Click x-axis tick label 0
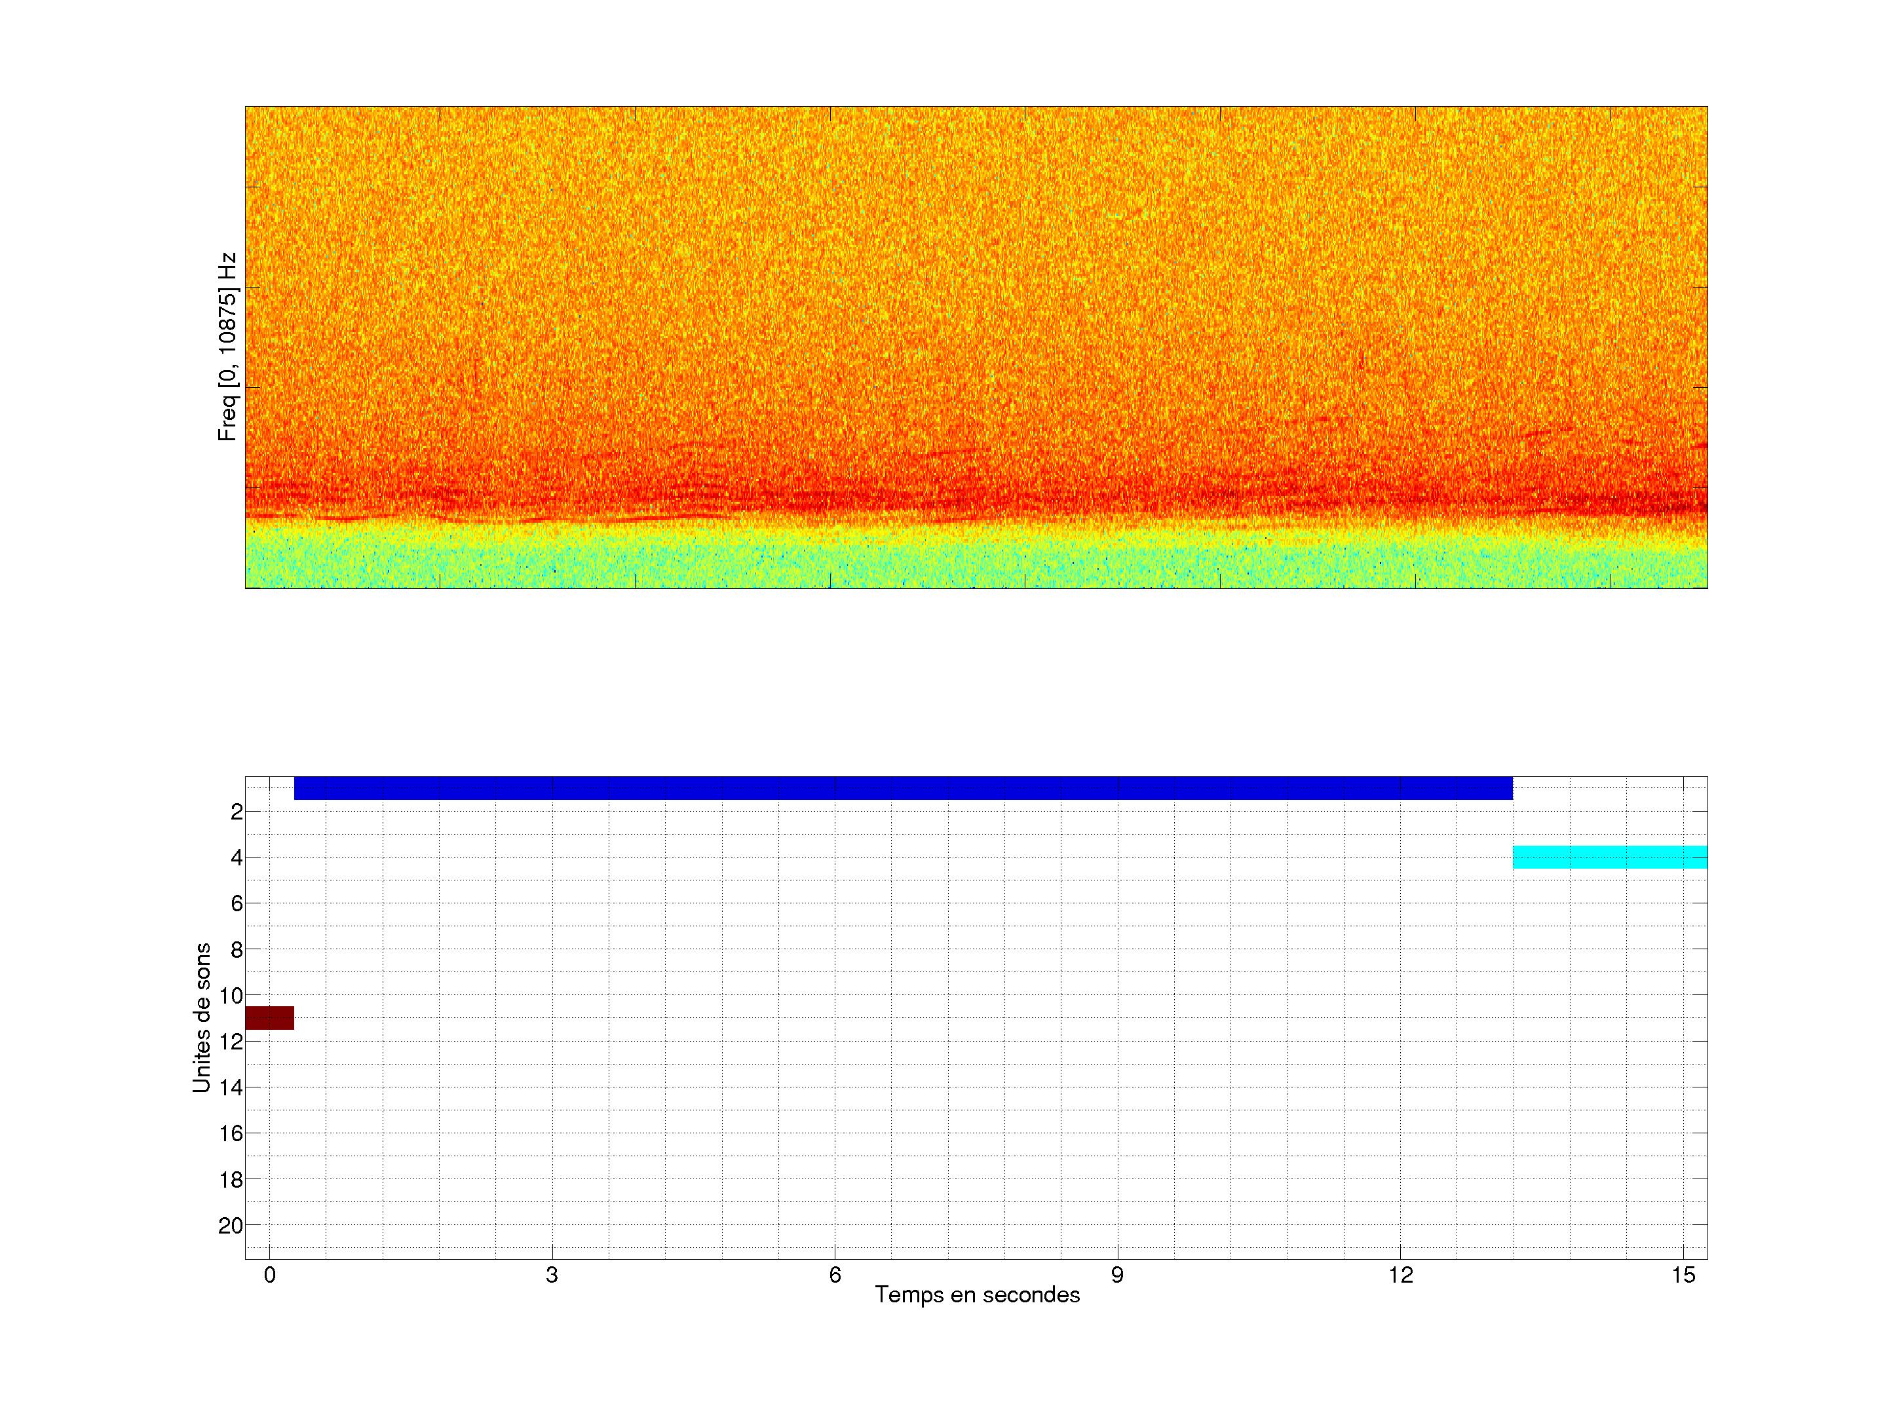 coord(269,1275)
